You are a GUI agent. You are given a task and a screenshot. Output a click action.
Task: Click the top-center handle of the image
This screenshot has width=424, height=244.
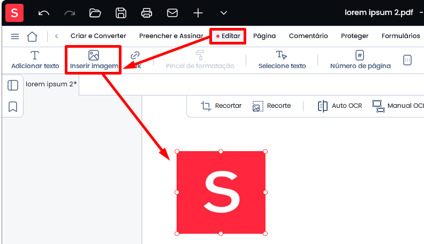pyautogui.click(x=221, y=151)
